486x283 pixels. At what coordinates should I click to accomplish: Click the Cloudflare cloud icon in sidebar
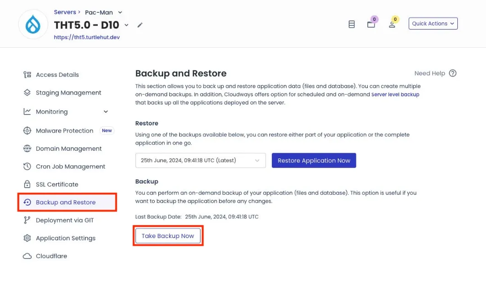(x=27, y=256)
